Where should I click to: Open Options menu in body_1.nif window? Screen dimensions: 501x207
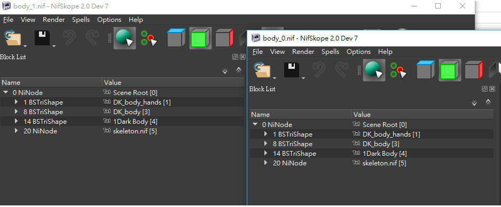(x=109, y=19)
